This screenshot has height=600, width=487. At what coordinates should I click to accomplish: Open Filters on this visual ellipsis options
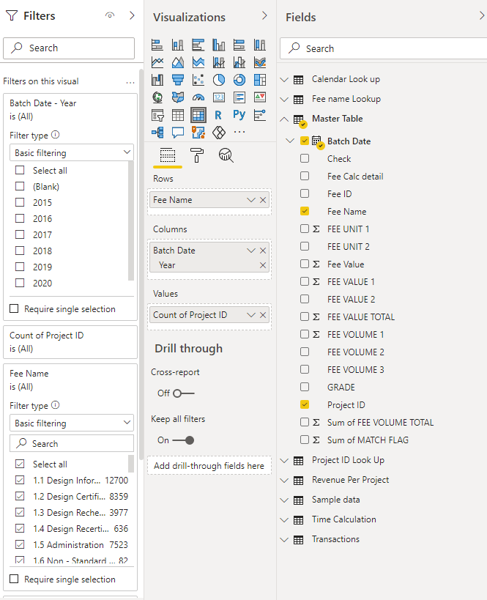click(x=130, y=82)
